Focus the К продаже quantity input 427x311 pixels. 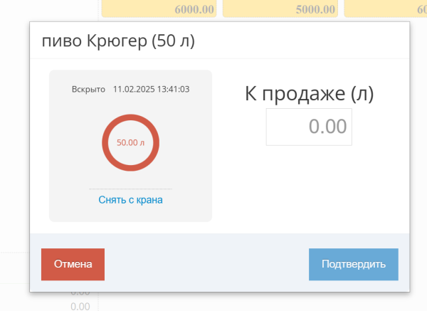pyautogui.click(x=309, y=127)
